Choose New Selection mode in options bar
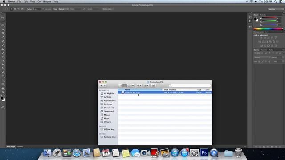The height and width of the screenshot is (160, 285). pyautogui.click(x=12, y=9)
